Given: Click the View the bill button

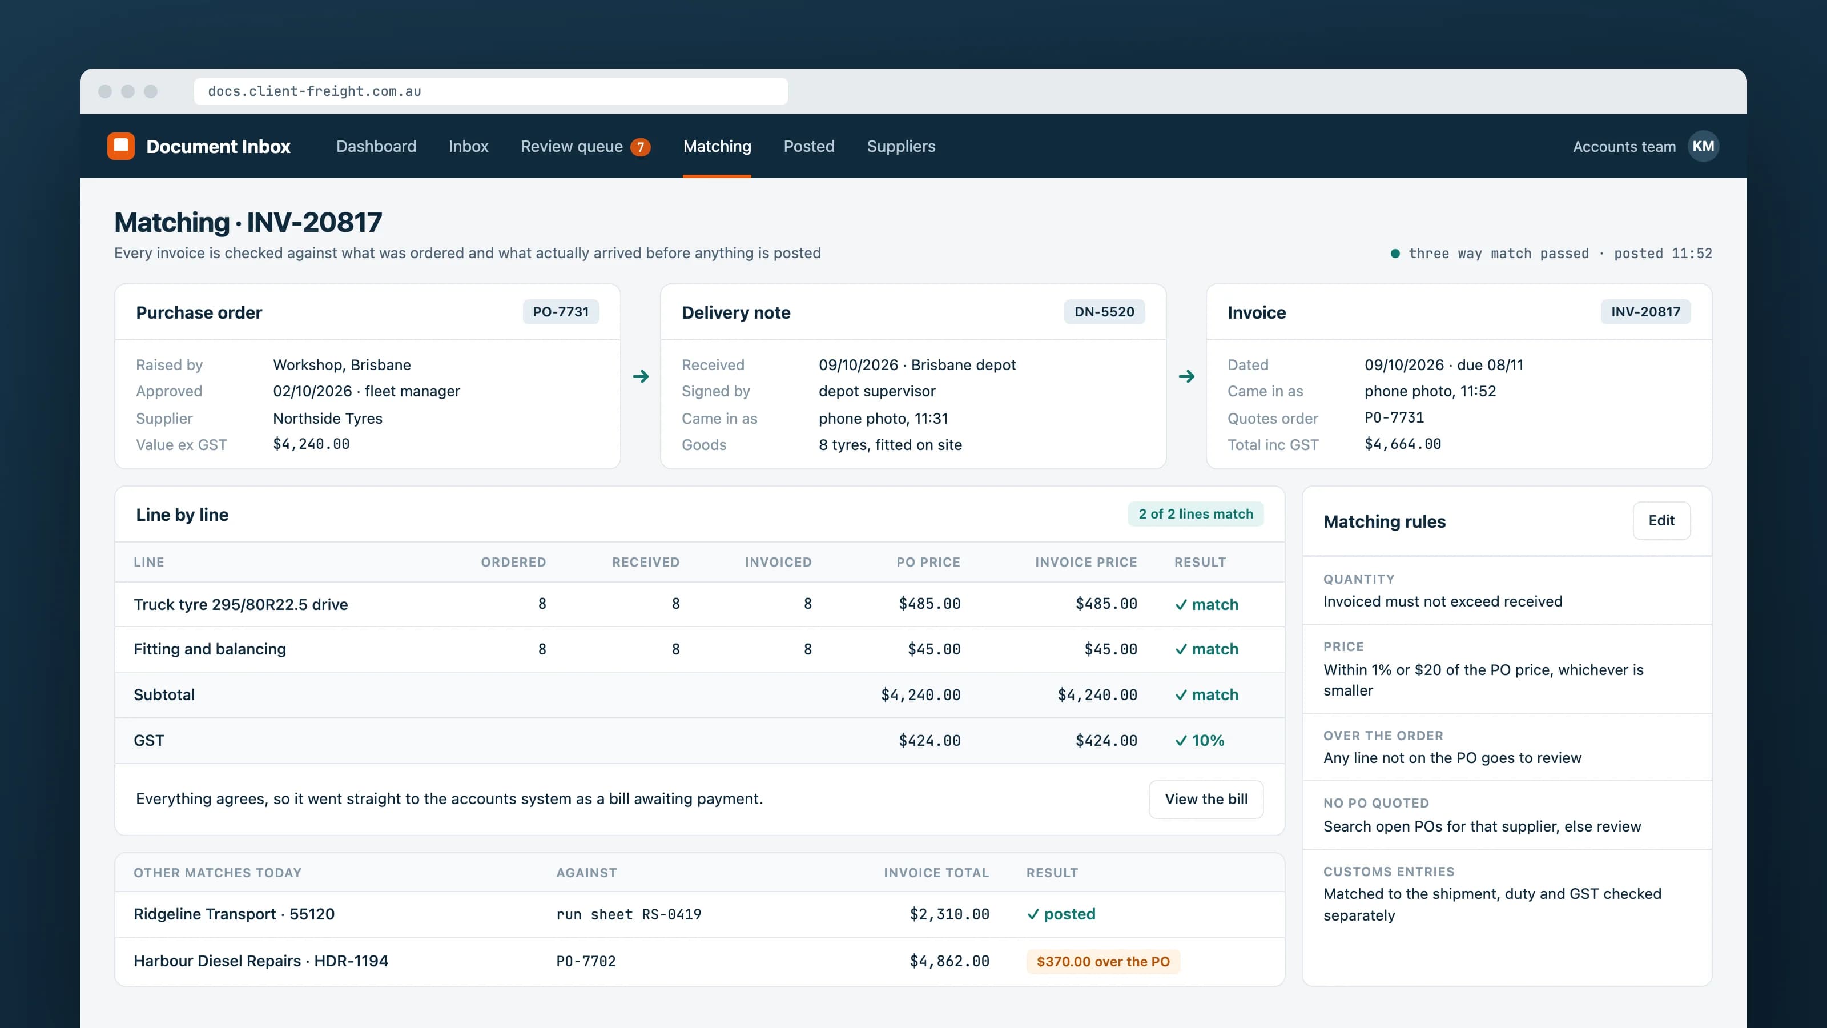Looking at the screenshot, I should pyautogui.click(x=1206, y=799).
